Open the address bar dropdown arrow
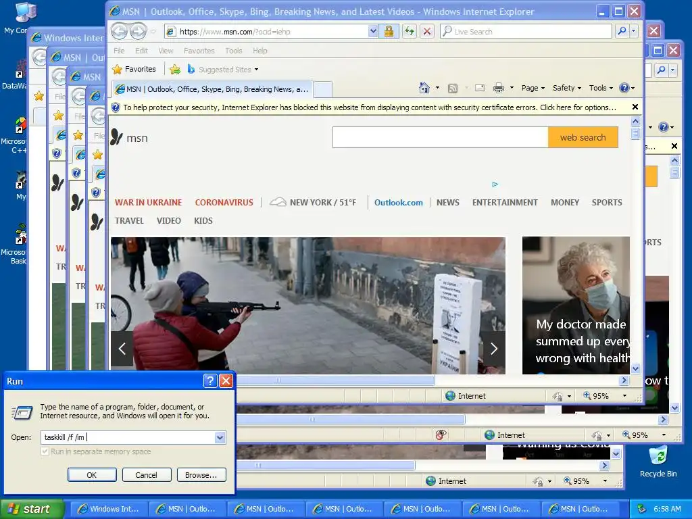Viewport: 692px width, 519px height. (373, 31)
